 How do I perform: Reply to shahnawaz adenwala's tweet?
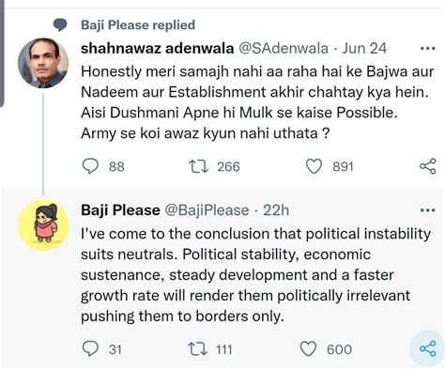point(90,166)
